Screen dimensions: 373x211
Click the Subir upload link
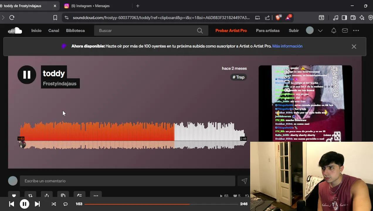(294, 30)
